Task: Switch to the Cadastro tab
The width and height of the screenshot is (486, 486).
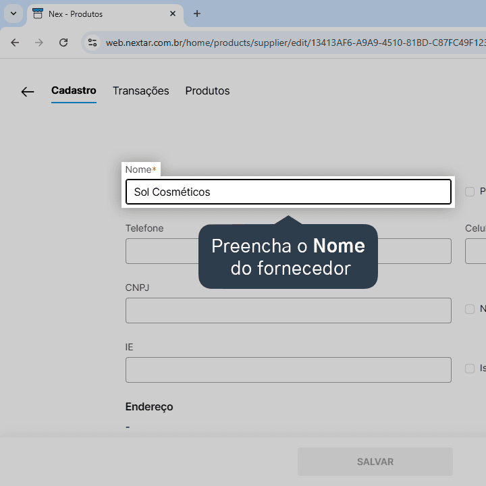Action: coord(74,90)
